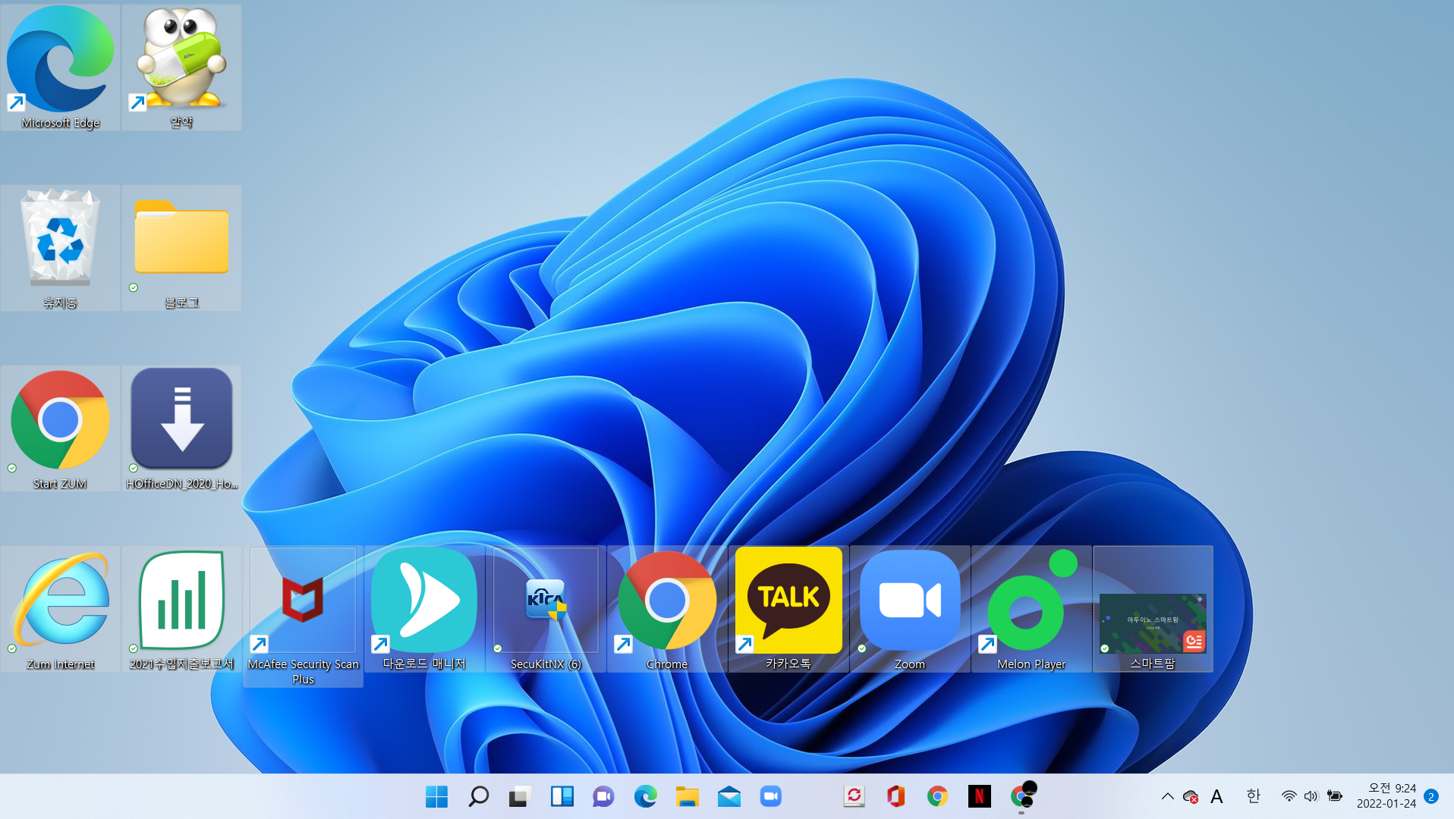Launch Chrome from the taskbar
Image resolution: width=1454 pixels, height=819 pixels.
point(937,796)
